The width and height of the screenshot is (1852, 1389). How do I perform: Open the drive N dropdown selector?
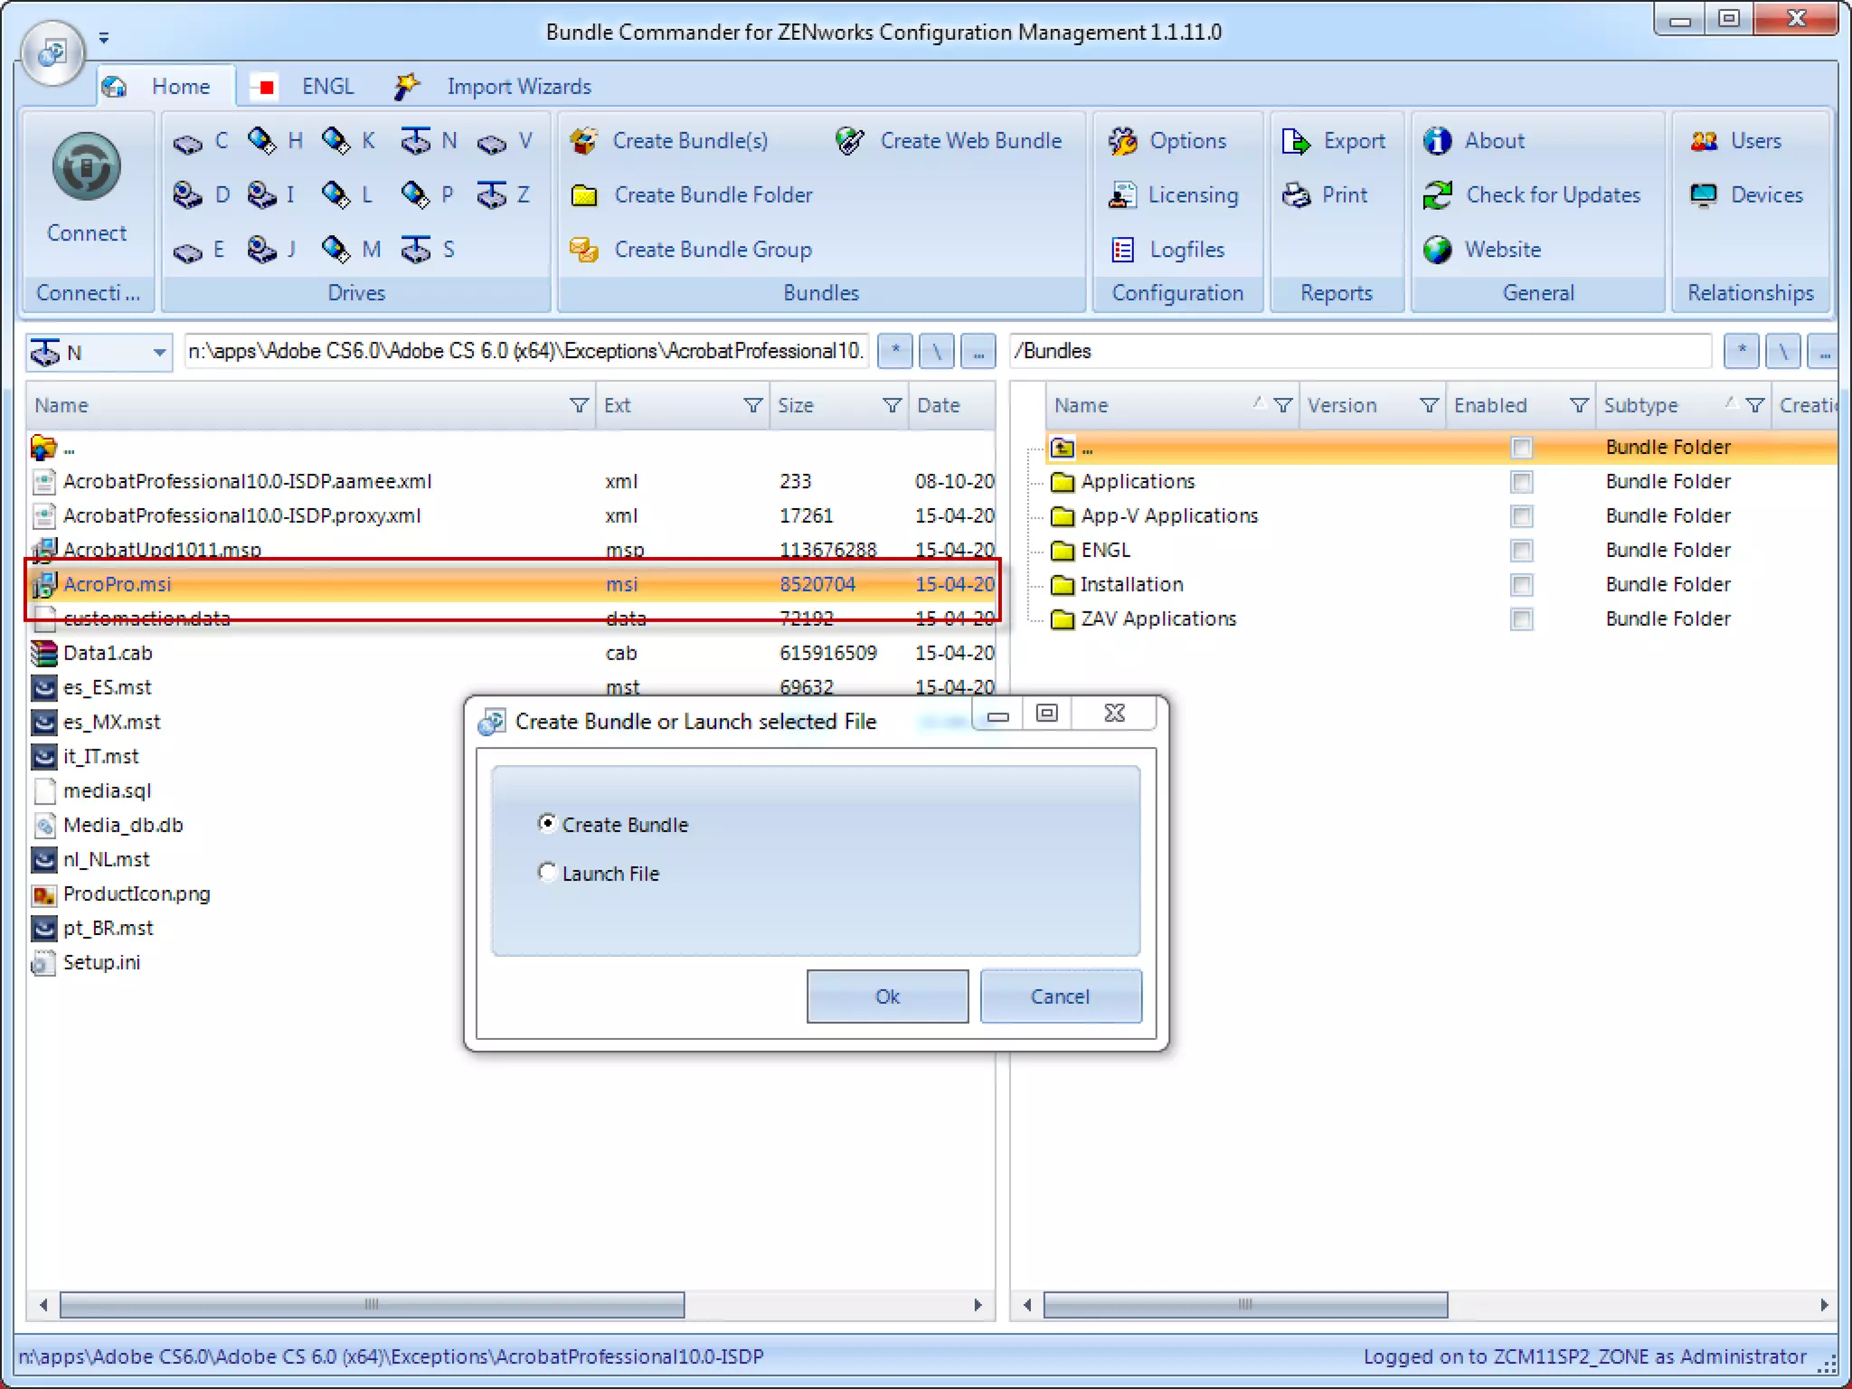(159, 353)
